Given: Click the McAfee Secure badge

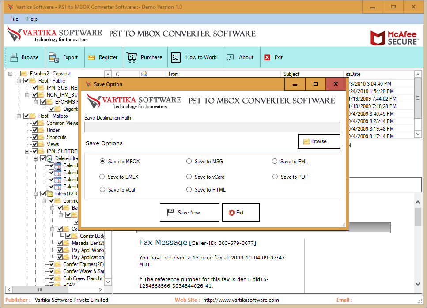Looking at the screenshot, I should coord(394,38).
